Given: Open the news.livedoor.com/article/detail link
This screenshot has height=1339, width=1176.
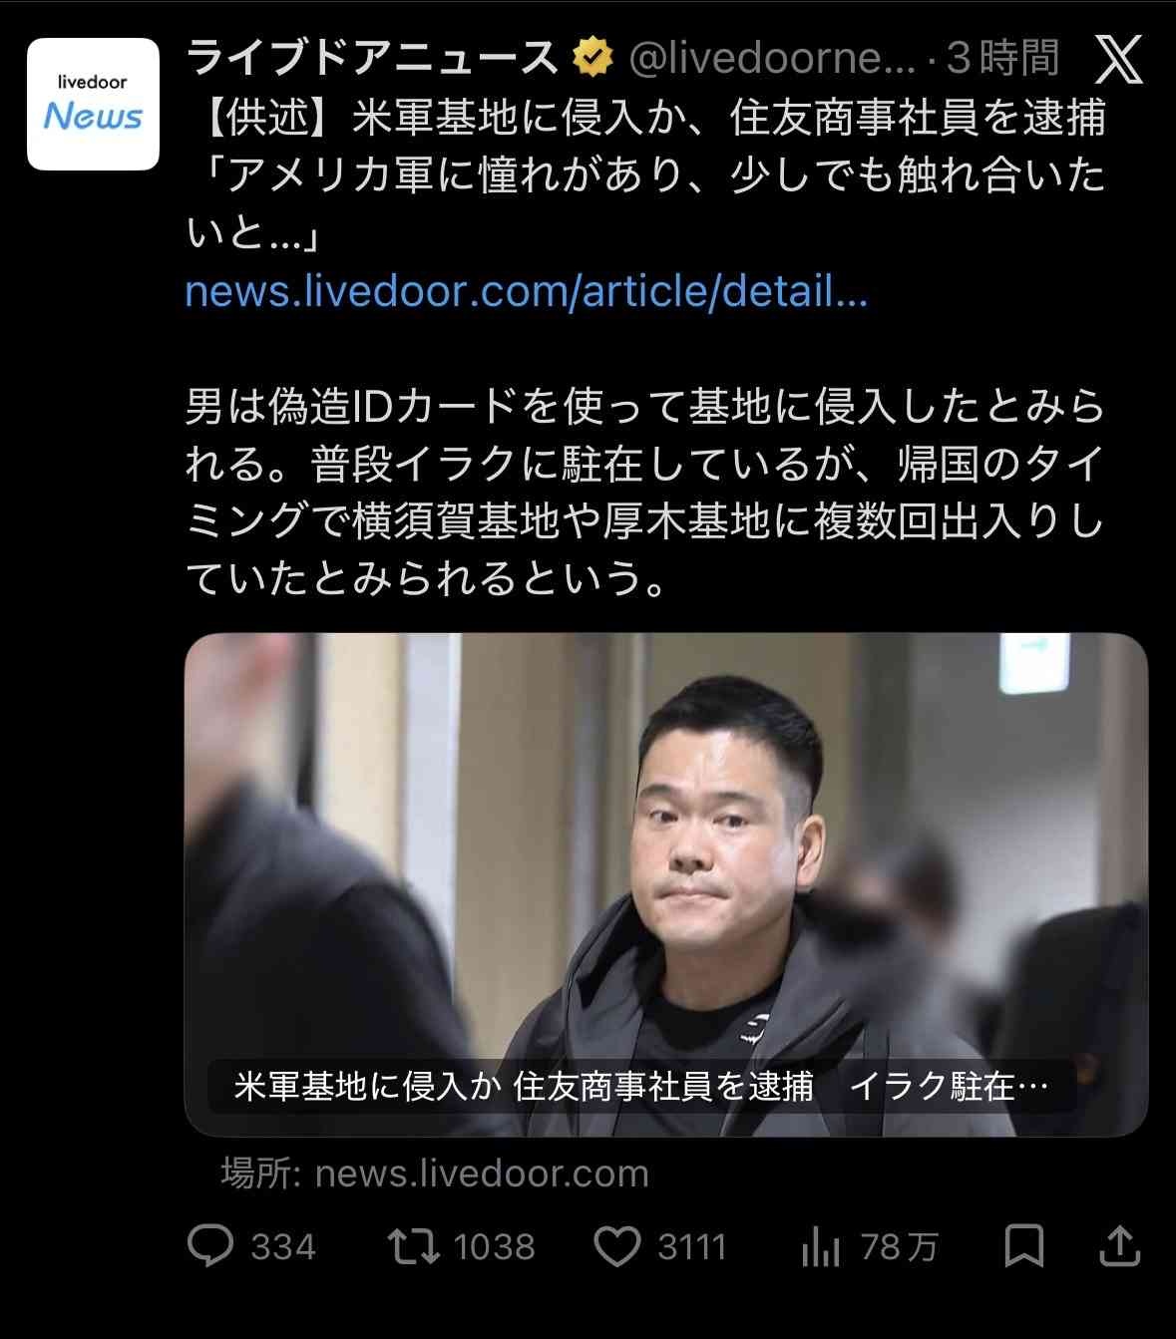Looking at the screenshot, I should pos(527,291).
